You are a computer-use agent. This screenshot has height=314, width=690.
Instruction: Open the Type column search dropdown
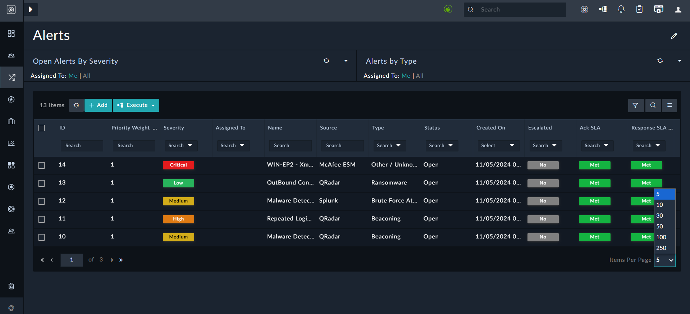coord(389,146)
